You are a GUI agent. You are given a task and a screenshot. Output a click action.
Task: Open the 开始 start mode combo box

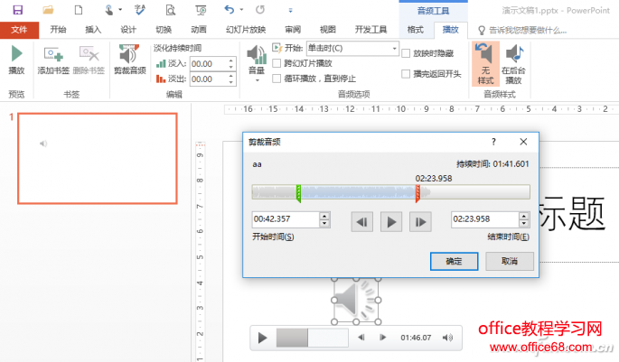(x=352, y=49)
